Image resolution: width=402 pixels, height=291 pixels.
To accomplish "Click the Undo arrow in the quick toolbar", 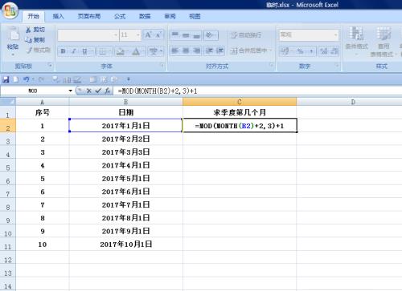I will tap(27, 79).
